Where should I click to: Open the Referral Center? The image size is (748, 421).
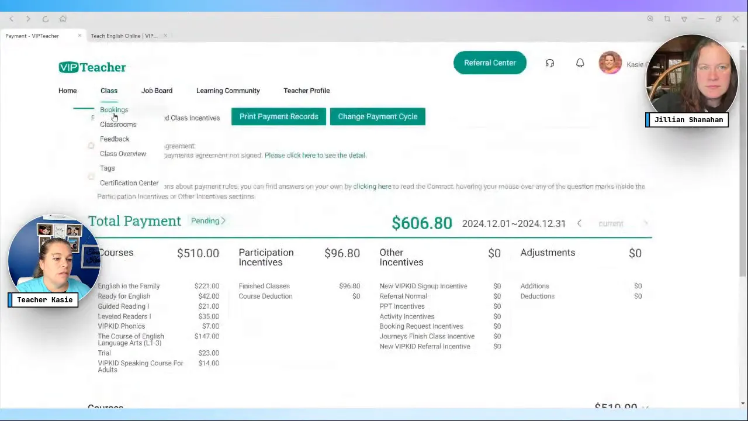click(490, 63)
